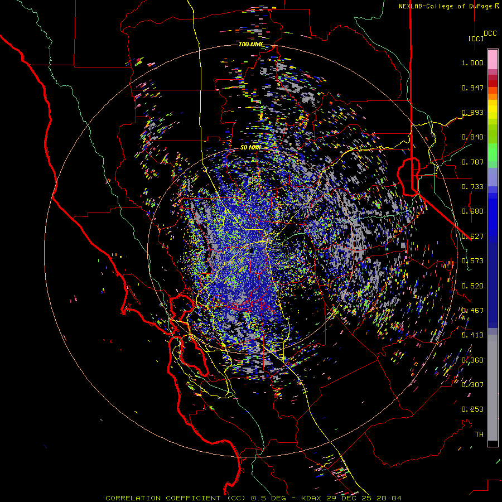502x502 pixels.
Task: Click the light periwinkle band near 0.733
Action: click(x=493, y=177)
